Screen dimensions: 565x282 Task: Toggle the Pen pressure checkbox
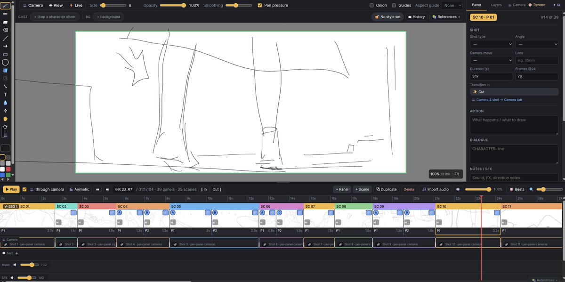tap(260, 6)
